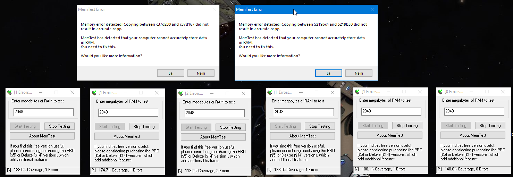Click Start Testing in the 174.7% Coverage window
The height and width of the screenshot is (177, 513).
pos(110,127)
